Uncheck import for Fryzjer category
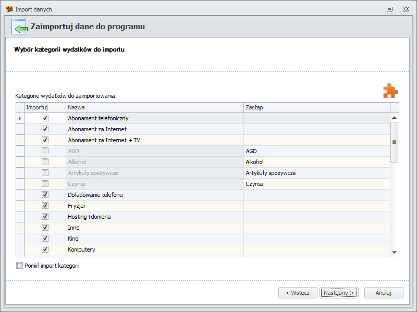Screen dimensions: 417x312 [45, 206]
